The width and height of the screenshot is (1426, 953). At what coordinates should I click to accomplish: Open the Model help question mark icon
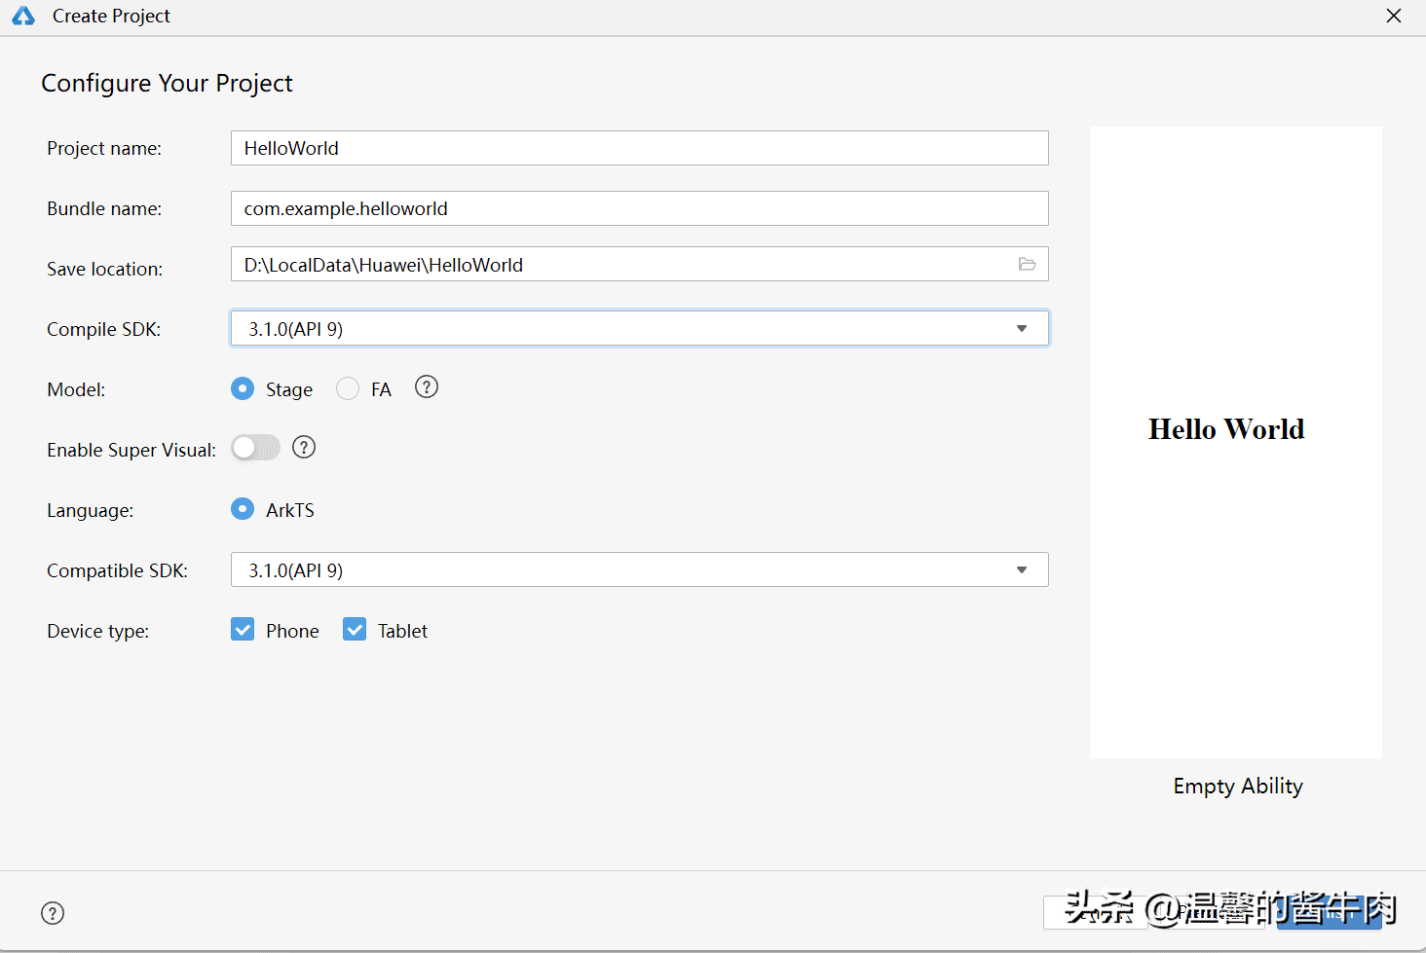(426, 387)
